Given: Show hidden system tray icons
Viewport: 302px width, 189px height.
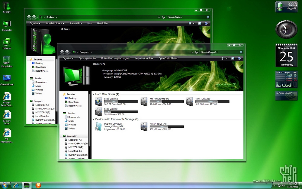Looking at the screenshot, I should (275, 186).
